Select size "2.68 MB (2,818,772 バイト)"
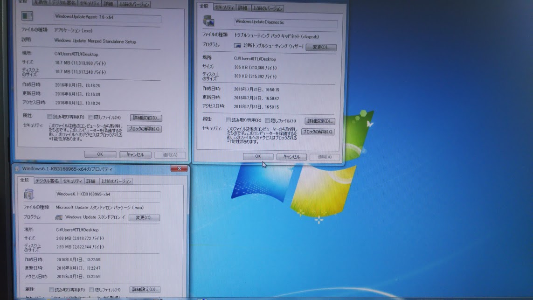This screenshot has width=533, height=300. point(80,238)
